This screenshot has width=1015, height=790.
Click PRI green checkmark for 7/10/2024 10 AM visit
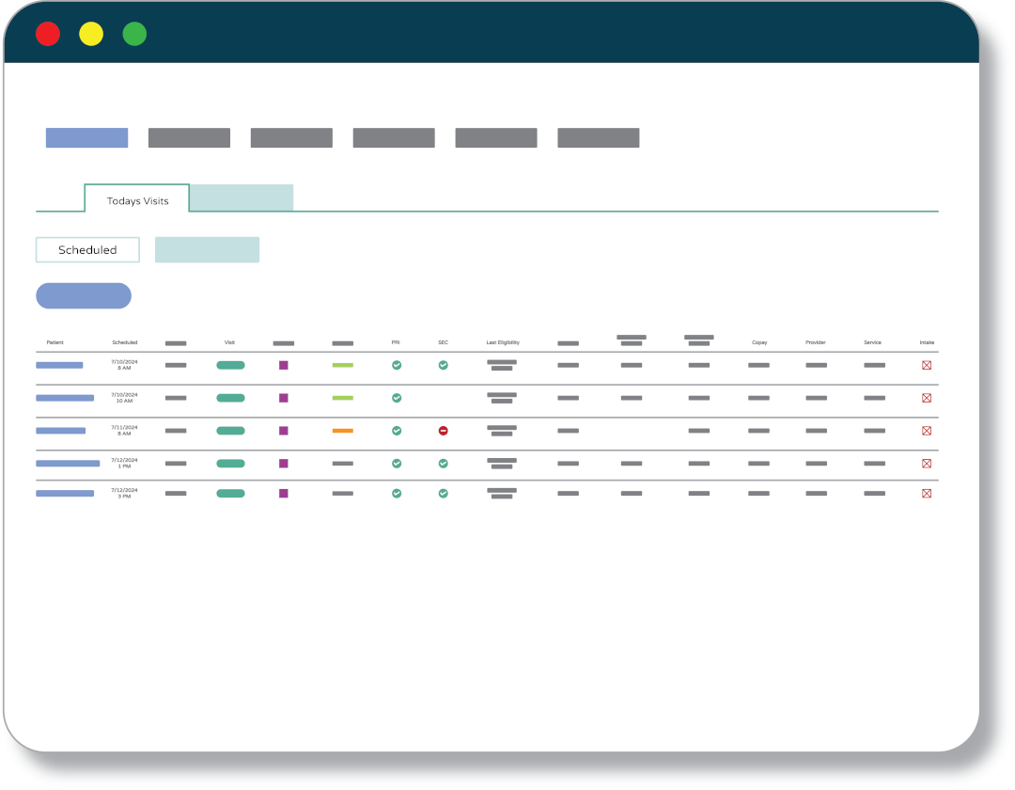click(x=397, y=398)
